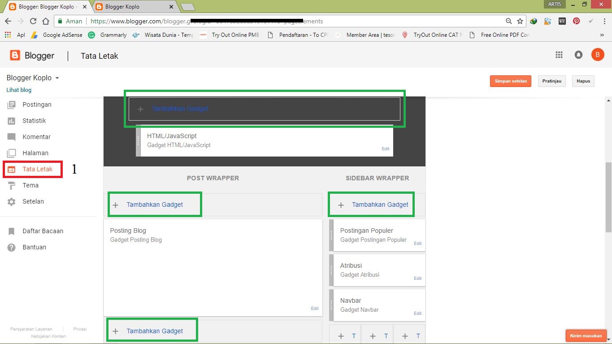Click Tambahkan Gadget in Sidebar Wrapper
The height and width of the screenshot is (344, 612).
[380, 205]
